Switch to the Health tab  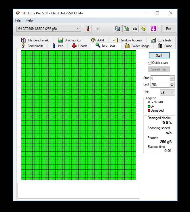click(x=79, y=46)
